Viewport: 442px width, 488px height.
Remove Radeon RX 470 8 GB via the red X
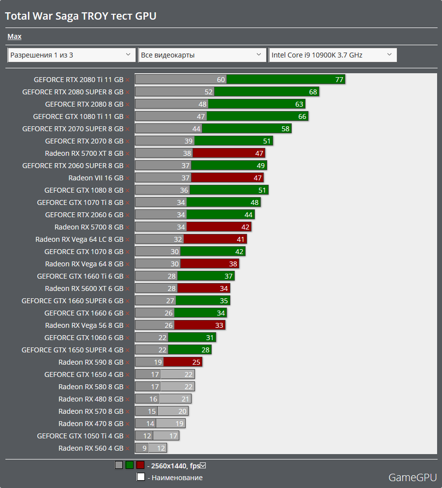click(x=128, y=424)
